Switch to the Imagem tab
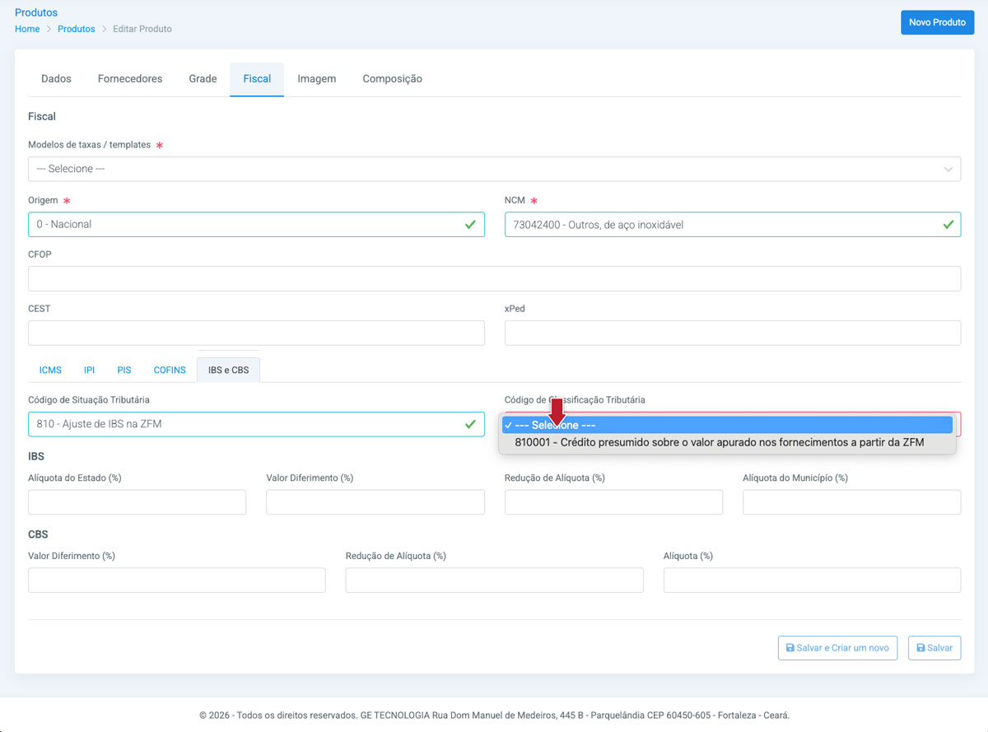Screen dimensions: 988x732 tap(316, 79)
